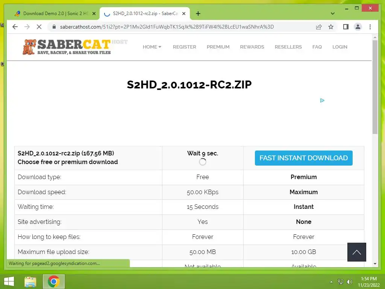Open the tab search chevron
The image size is (385, 289).
coord(333,14)
